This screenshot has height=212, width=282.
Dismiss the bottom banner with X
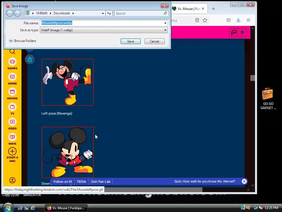pos(244,181)
